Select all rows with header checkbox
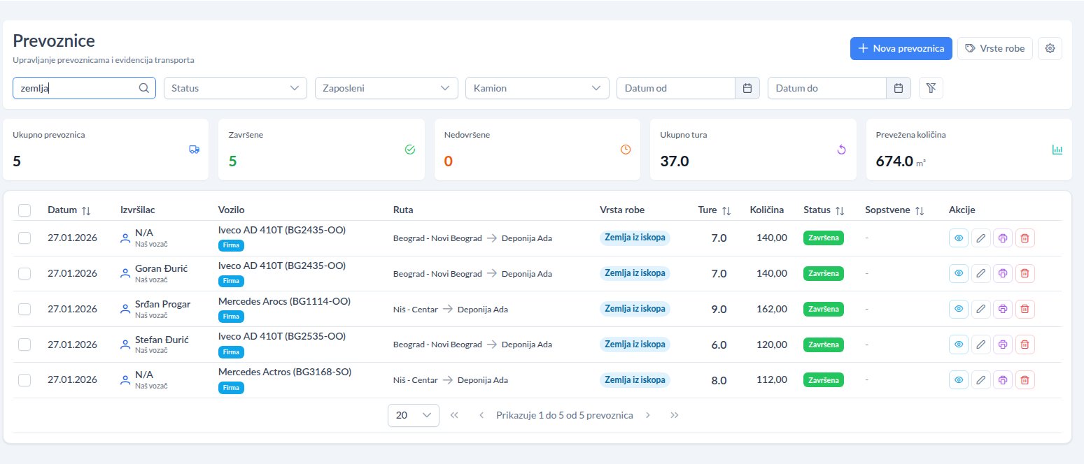The width and height of the screenshot is (1084, 464). (x=24, y=210)
